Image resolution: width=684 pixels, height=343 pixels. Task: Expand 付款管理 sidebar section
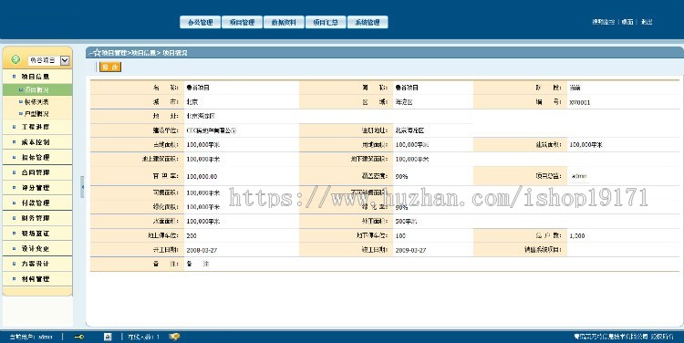tap(36, 203)
